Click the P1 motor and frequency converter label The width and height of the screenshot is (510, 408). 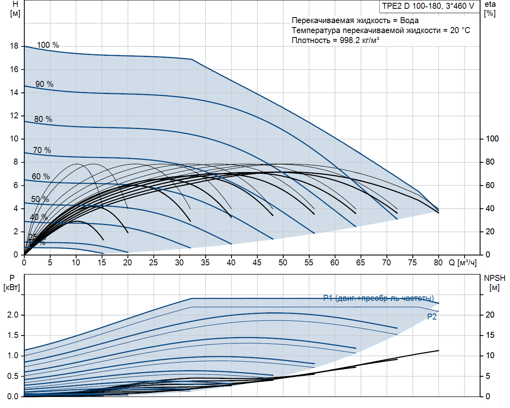click(378, 298)
